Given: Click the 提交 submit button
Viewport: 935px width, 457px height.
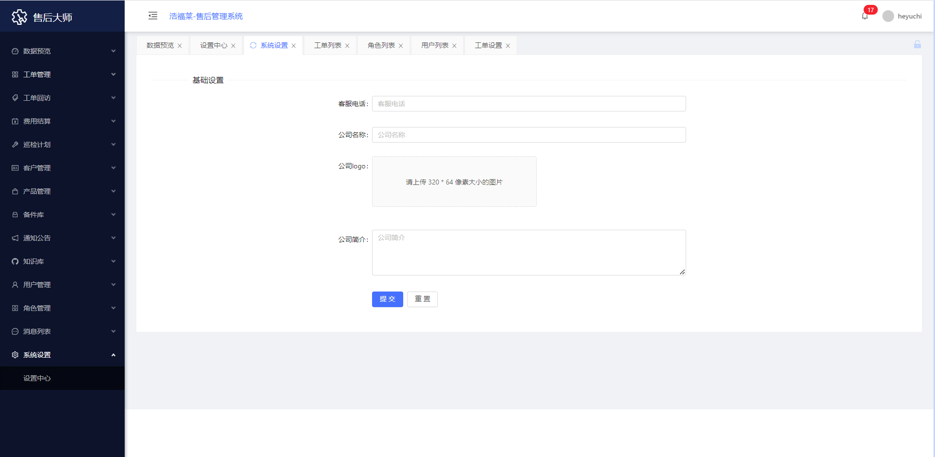Looking at the screenshot, I should 387,299.
